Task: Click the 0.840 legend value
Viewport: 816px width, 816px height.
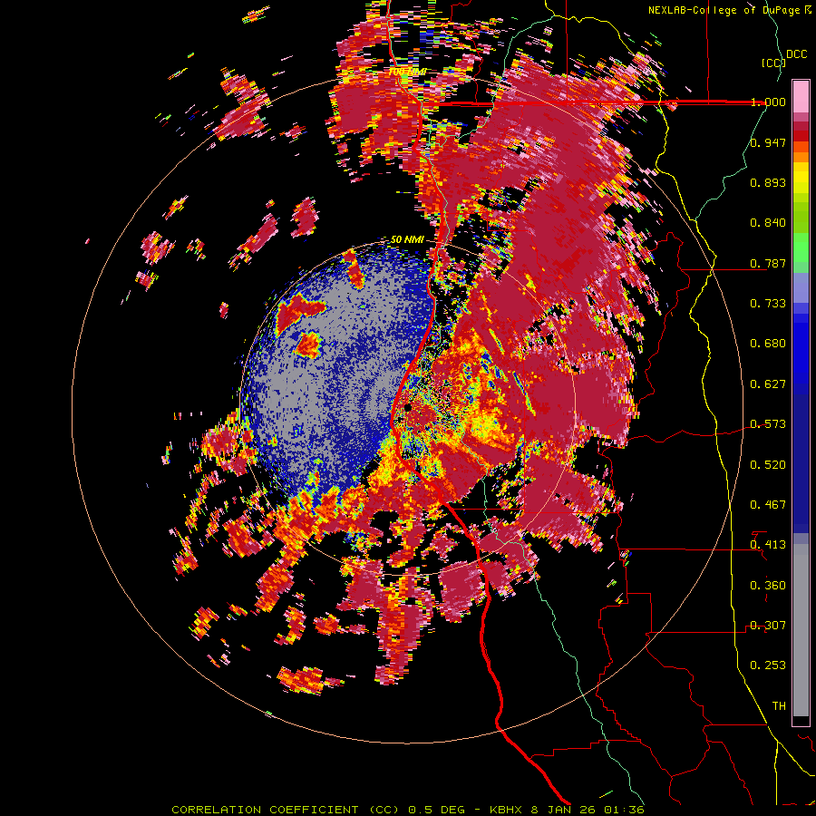Action: (768, 223)
